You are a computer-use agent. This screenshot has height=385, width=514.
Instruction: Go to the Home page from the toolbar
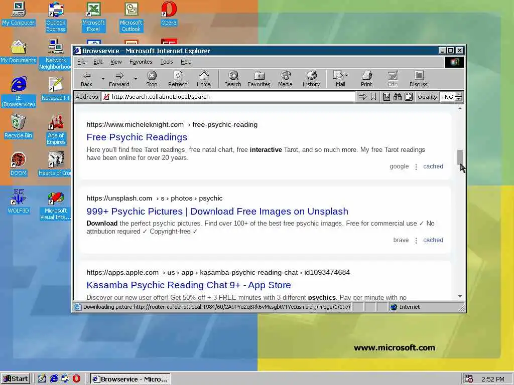(204, 79)
